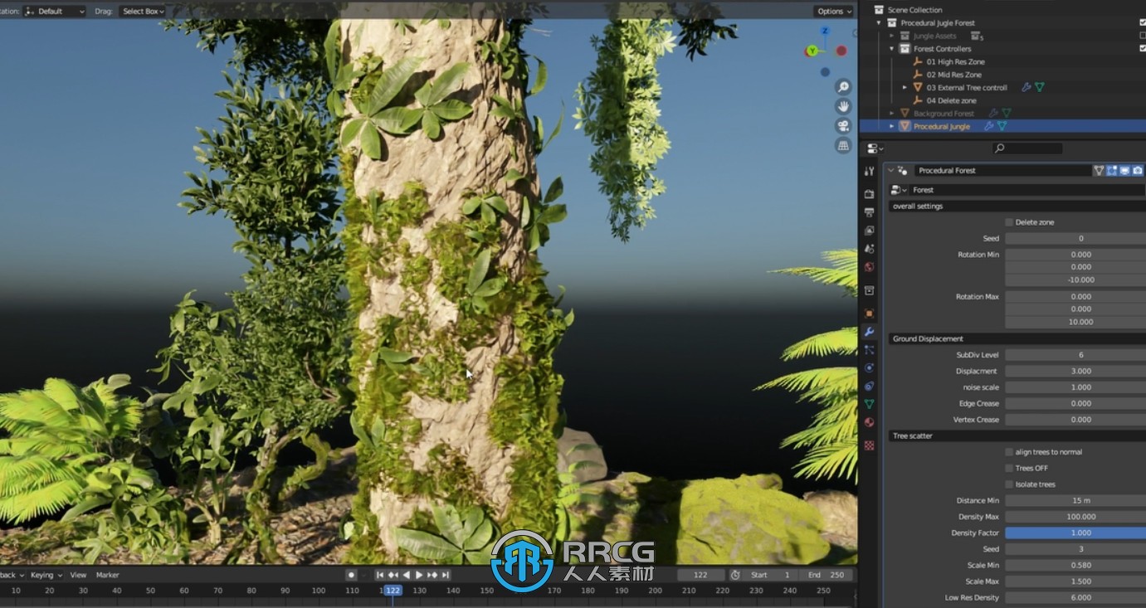This screenshot has width=1146, height=608.
Task: Toggle modifier render camera icon
Action: coord(1138,170)
